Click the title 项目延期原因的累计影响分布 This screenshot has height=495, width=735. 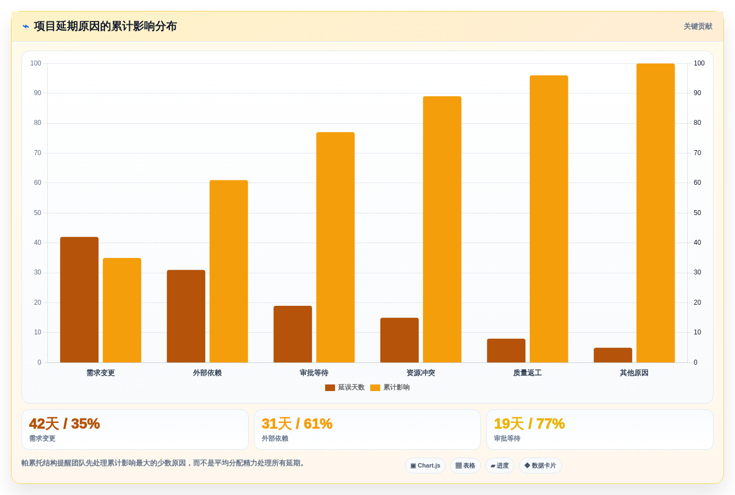[105, 26]
